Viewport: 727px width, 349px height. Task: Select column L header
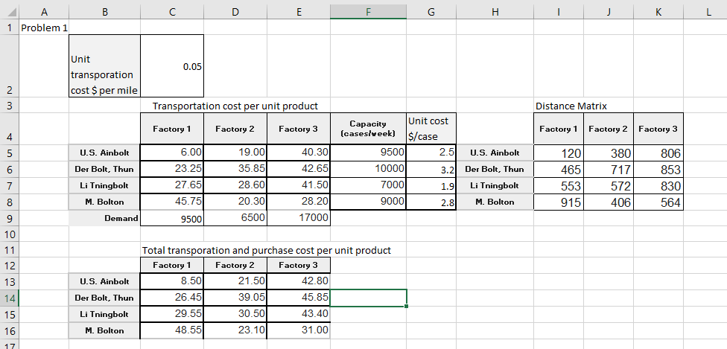tap(708, 13)
